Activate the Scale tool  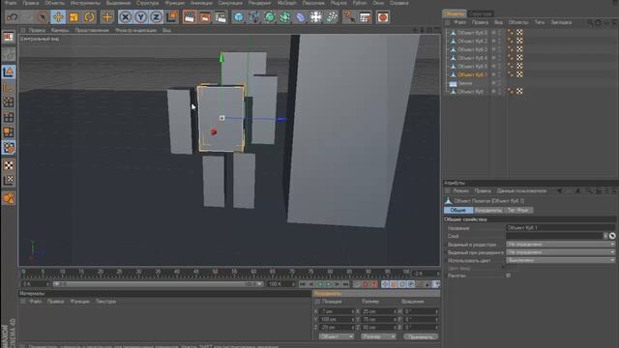[74, 17]
